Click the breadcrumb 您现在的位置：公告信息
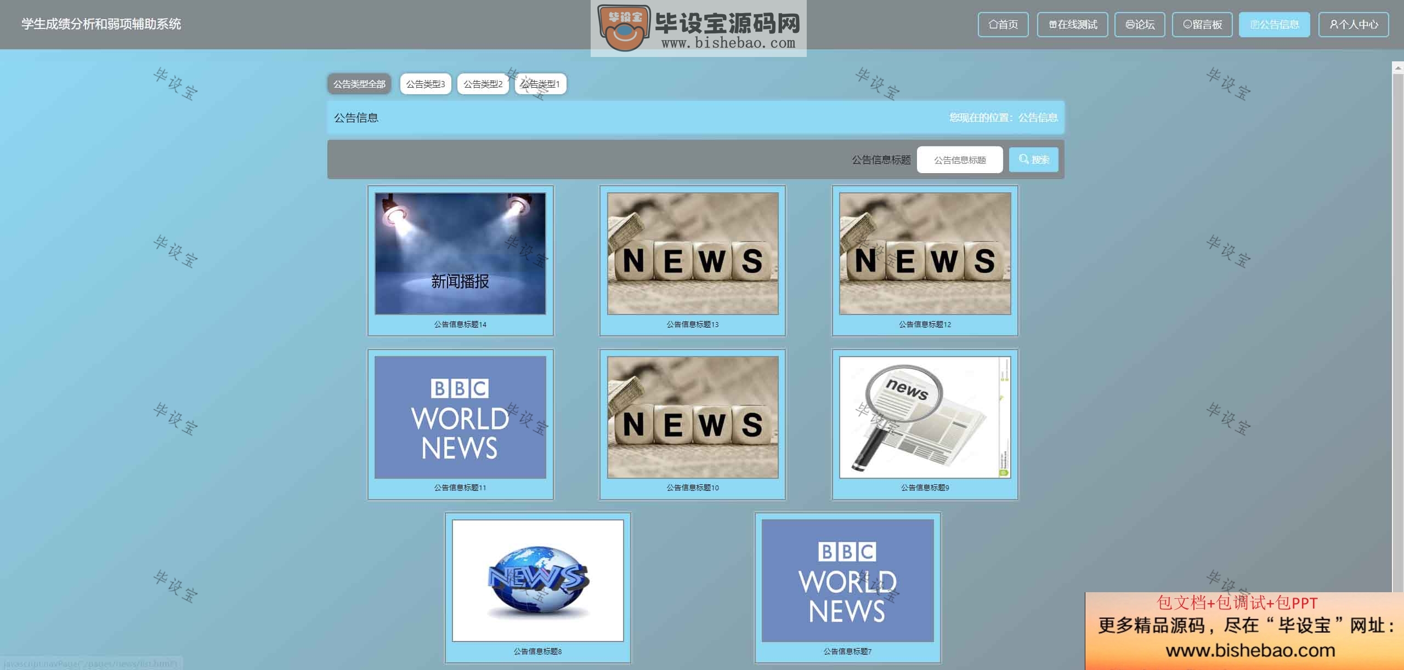 [x=1004, y=117]
